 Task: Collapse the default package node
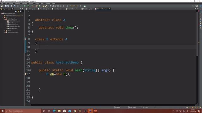click(5, 19)
